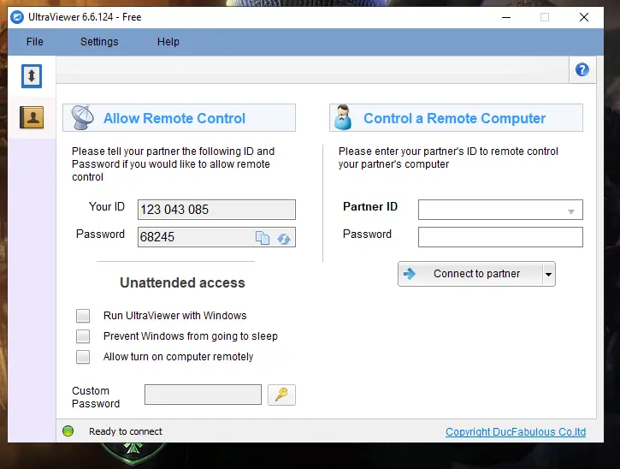Open the contacts address book sidebar icon
The width and height of the screenshot is (620, 469).
pyautogui.click(x=32, y=117)
